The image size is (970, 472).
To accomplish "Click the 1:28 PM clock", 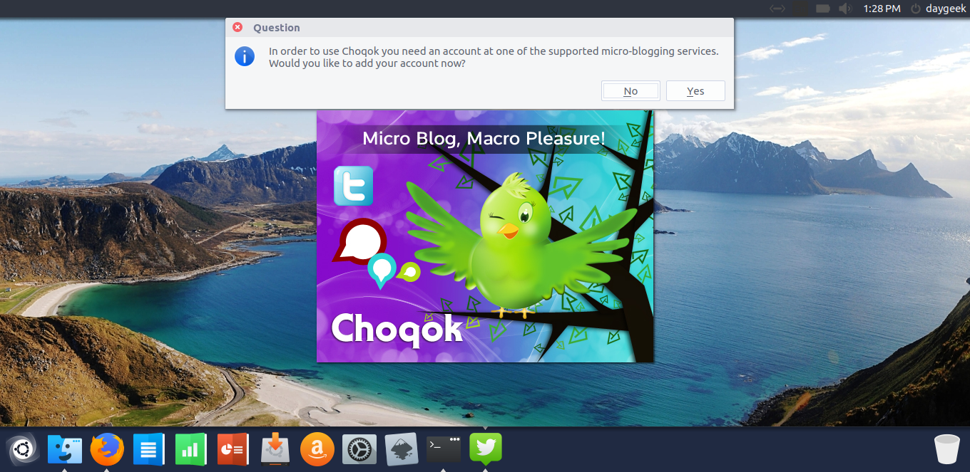I will click(882, 9).
